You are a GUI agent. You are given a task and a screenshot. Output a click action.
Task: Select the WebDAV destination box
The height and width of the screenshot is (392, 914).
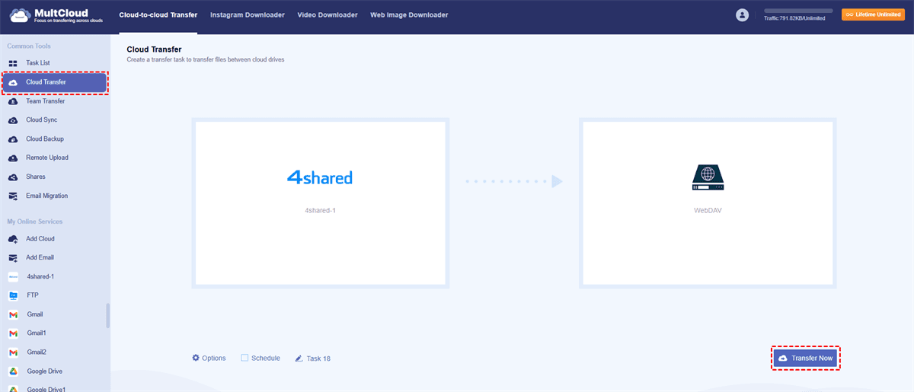(708, 203)
